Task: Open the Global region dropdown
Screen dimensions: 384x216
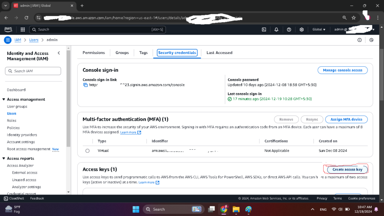Action: pyautogui.click(x=319, y=29)
